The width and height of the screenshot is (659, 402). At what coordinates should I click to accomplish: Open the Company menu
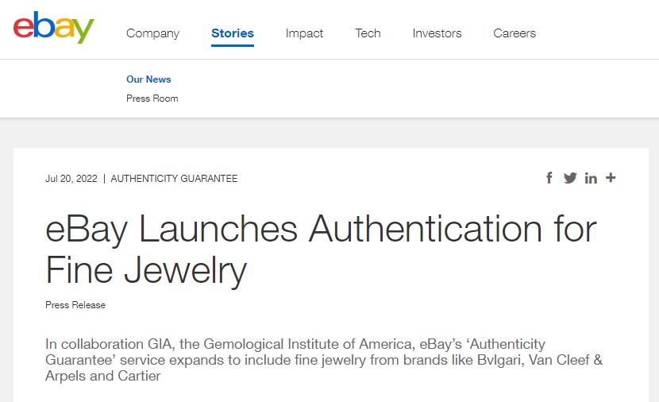coord(152,33)
